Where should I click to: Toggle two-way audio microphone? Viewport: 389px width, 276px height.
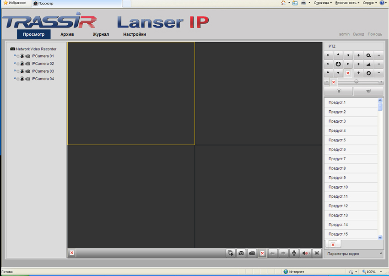click(x=294, y=253)
